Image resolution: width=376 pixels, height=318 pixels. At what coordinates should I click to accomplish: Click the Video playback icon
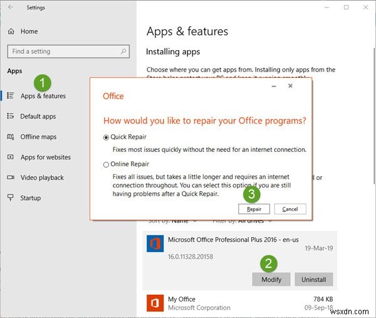pos(10,178)
